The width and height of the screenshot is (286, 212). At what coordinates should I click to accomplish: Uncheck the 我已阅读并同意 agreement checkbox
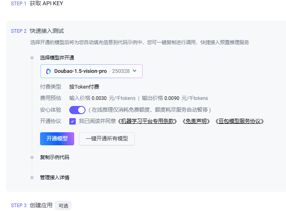(x=73, y=121)
